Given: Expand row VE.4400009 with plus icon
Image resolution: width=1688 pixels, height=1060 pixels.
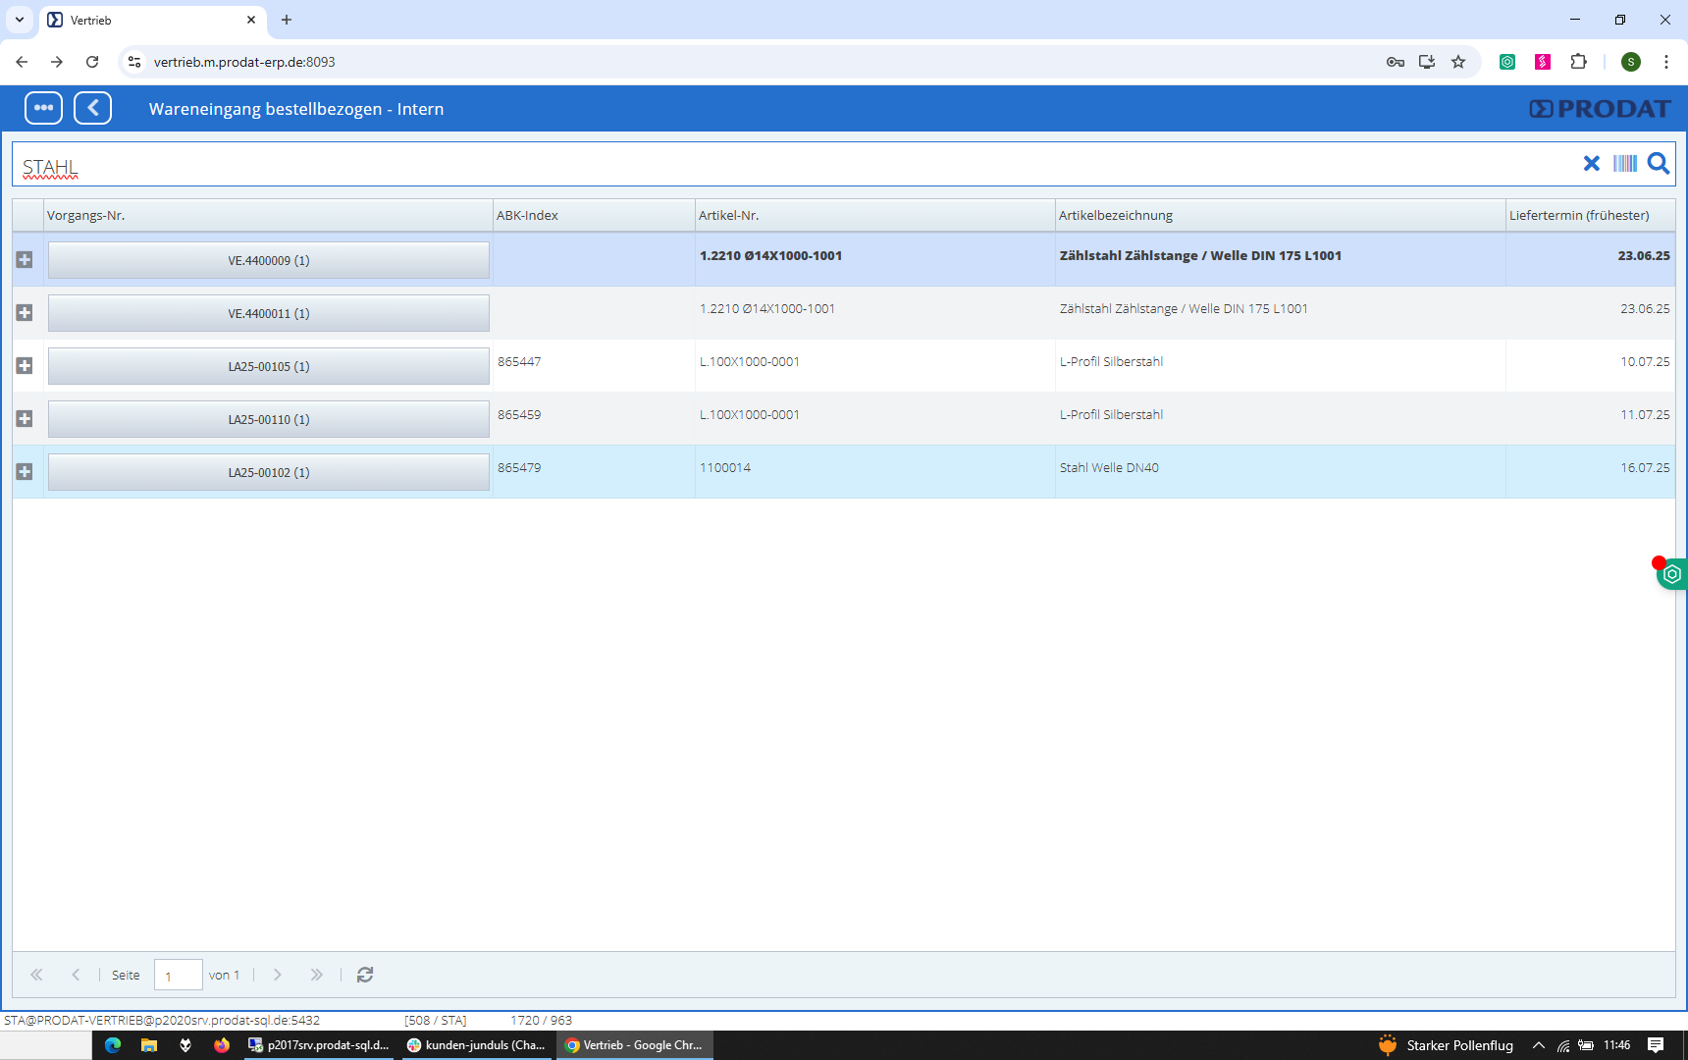Looking at the screenshot, I should coord(25,260).
